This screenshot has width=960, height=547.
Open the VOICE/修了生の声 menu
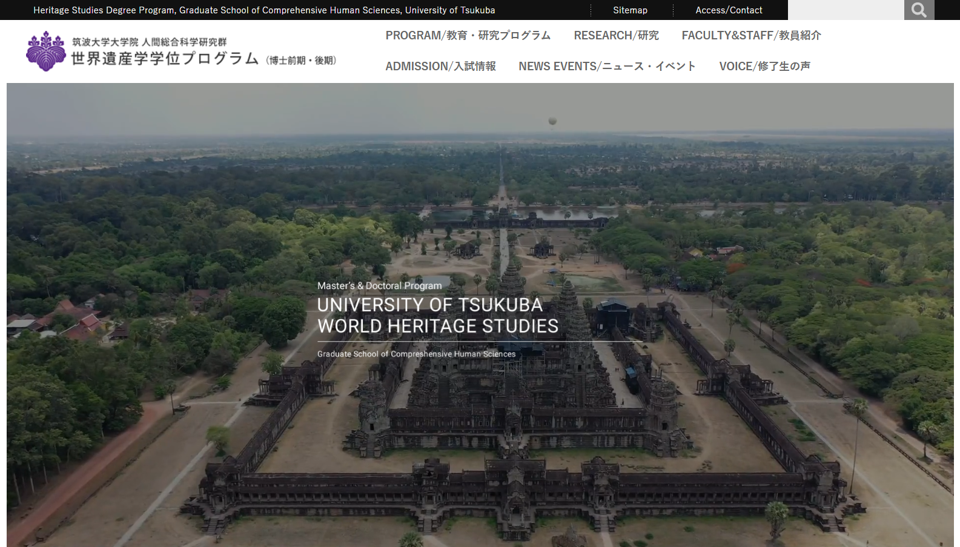pyautogui.click(x=764, y=66)
